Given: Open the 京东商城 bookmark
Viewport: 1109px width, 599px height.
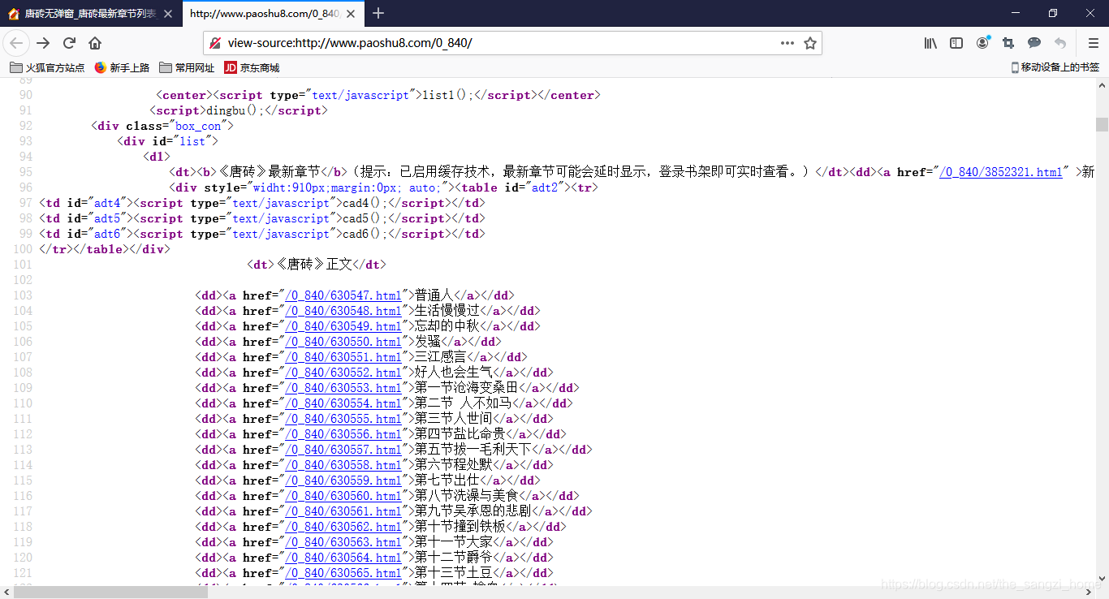Looking at the screenshot, I should pos(252,67).
